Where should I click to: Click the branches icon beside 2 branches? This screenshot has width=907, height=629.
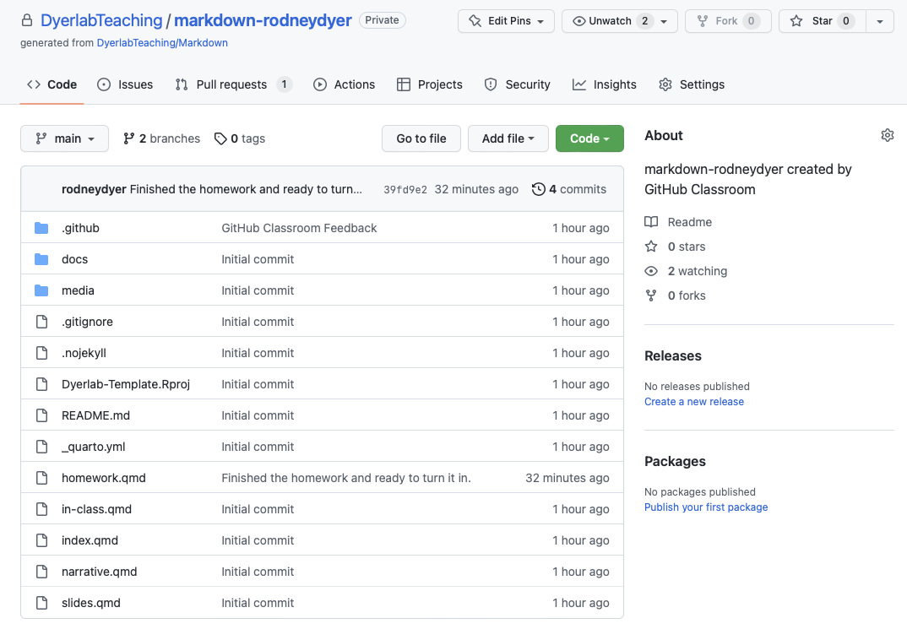click(129, 138)
